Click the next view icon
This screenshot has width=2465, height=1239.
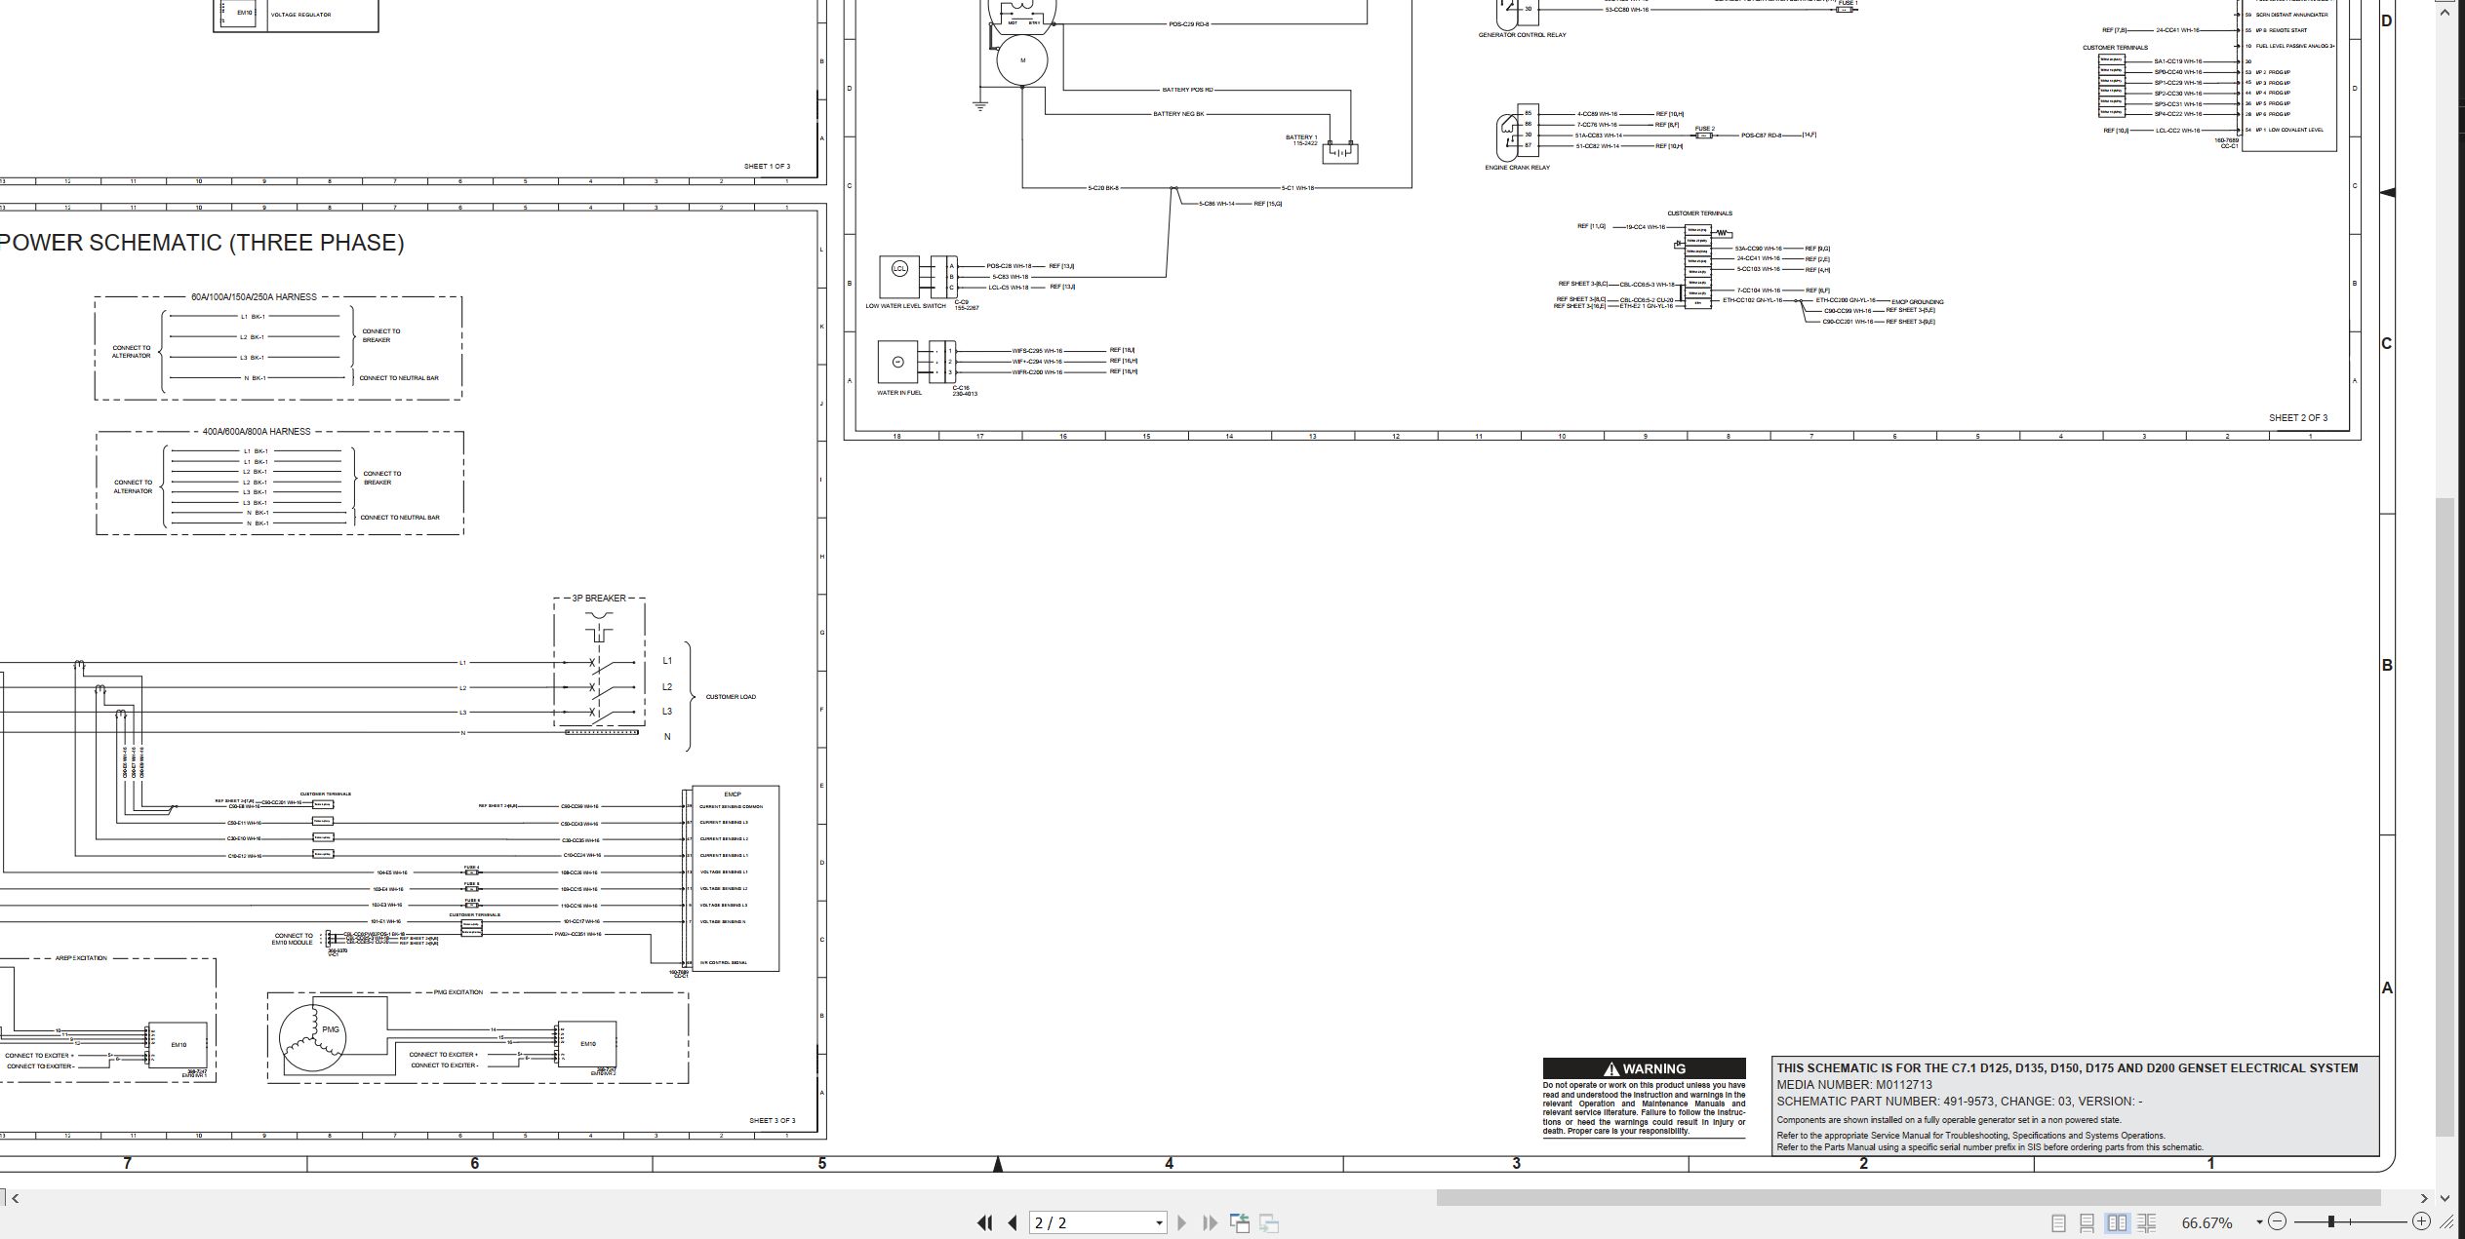1269,1222
